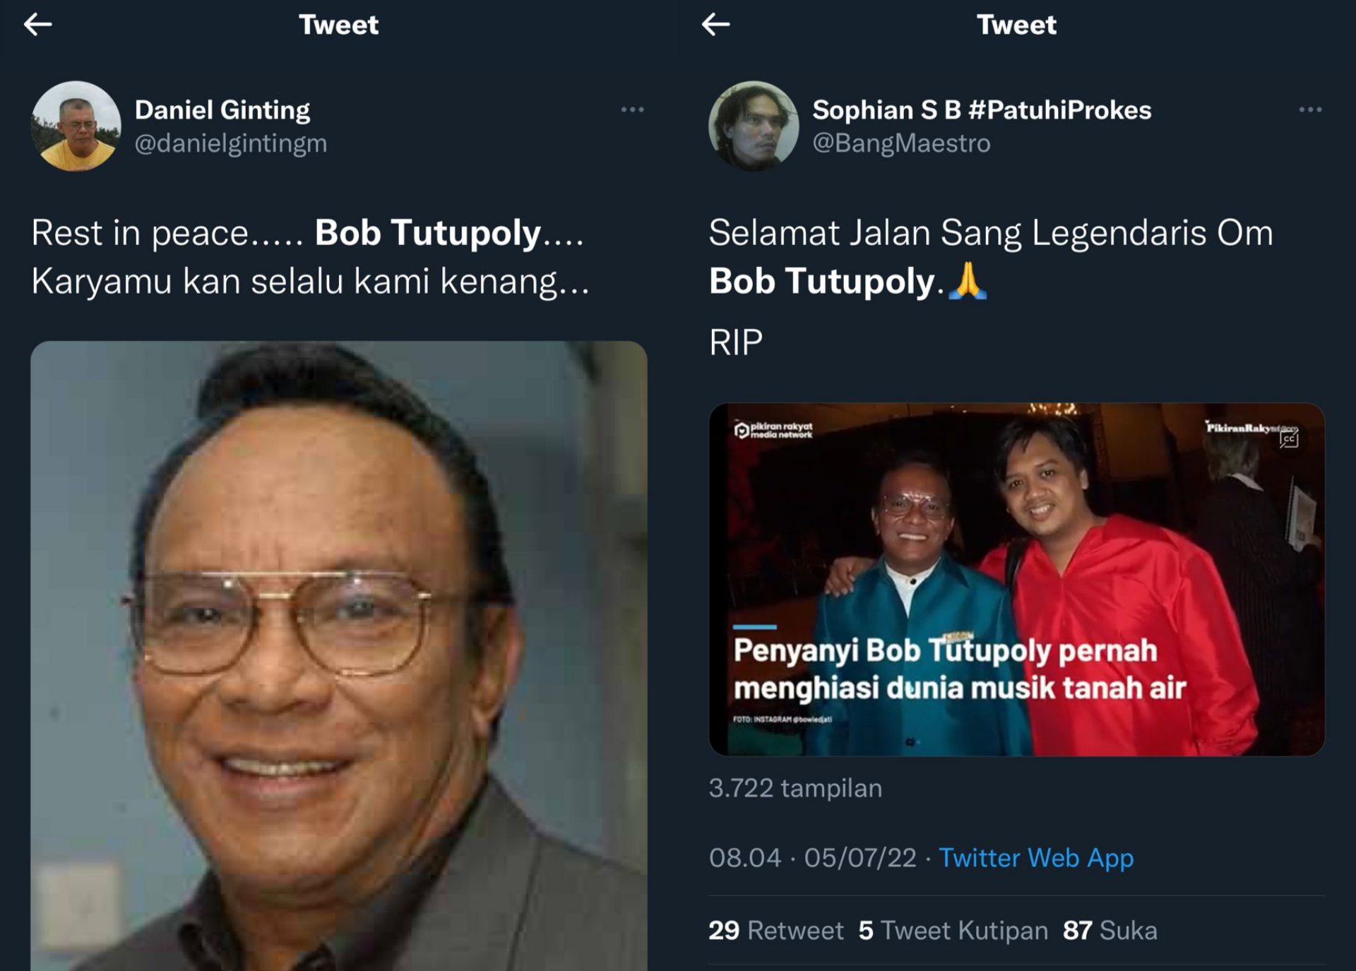Click the 08.04 · 05/07/22 timestamp
The width and height of the screenshot is (1356, 971).
click(x=812, y=858)
